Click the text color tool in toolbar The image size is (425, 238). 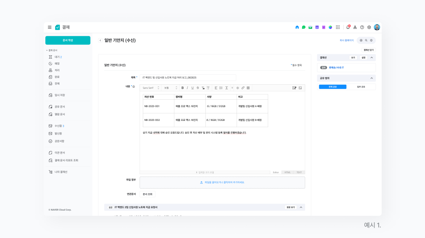(x=203, y=88)
